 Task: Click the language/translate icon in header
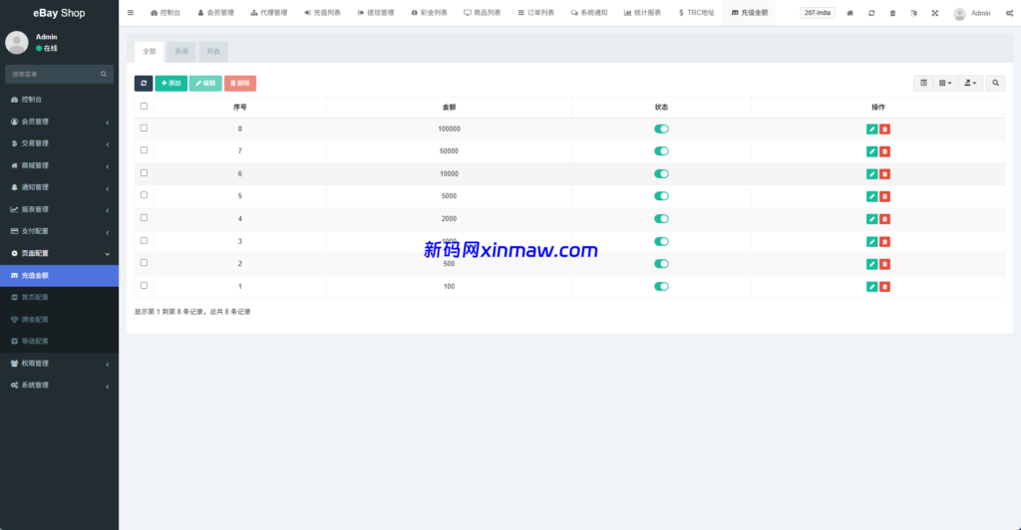click(913, 13)
